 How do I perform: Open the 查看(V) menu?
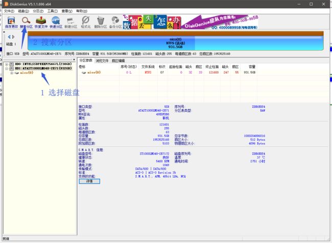coord(67,11)
